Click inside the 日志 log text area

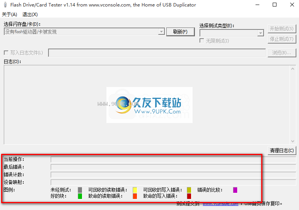(147, 105)
